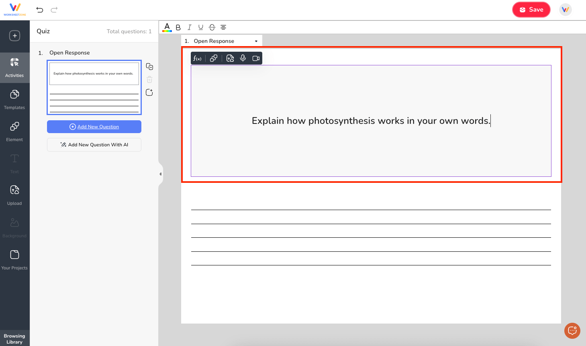Toggle italic formatting
The width and height of the screenshot is (586, 346).
[x=189, y=27]
